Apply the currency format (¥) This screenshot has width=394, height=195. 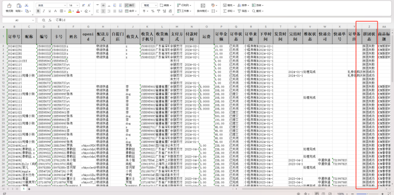coord(145,11)
